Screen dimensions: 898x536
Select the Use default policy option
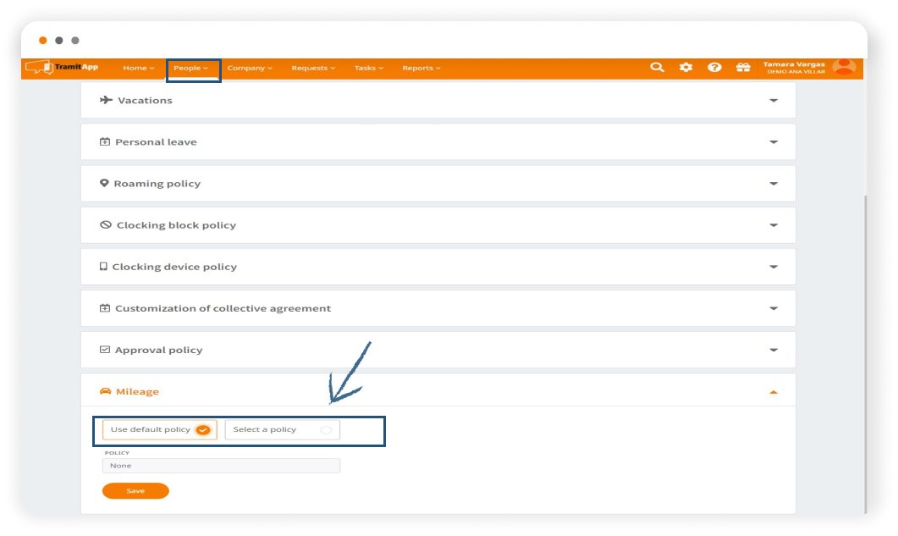tap(160, 429)
